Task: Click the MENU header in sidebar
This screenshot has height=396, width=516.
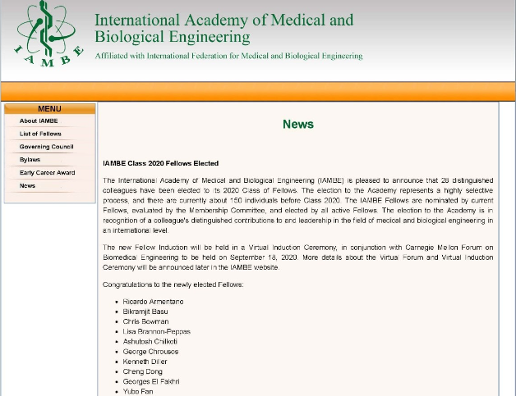Action: point(49,109)
